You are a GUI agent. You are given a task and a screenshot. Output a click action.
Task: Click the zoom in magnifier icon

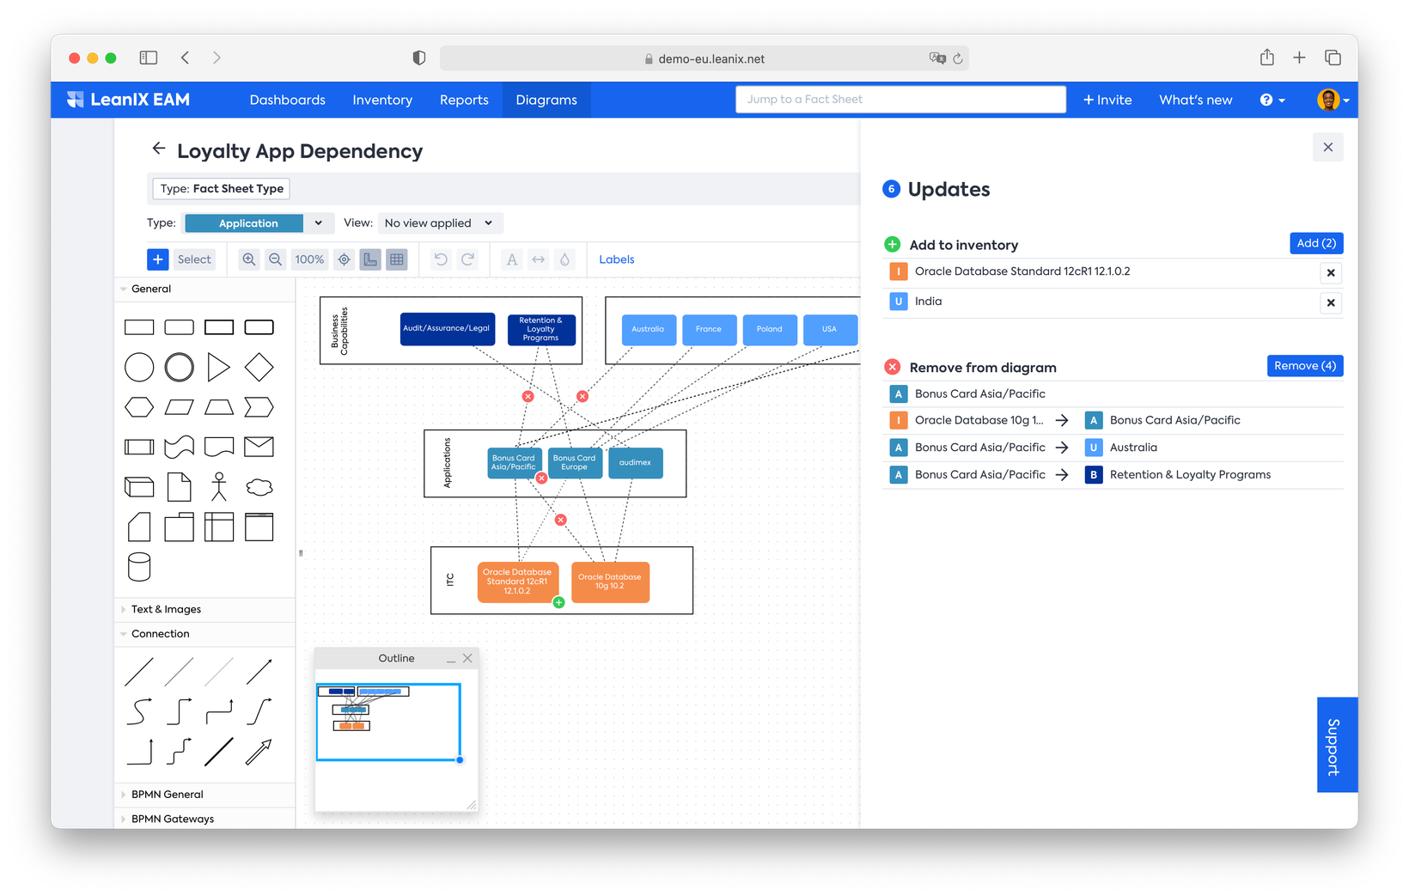click(249, 259)
